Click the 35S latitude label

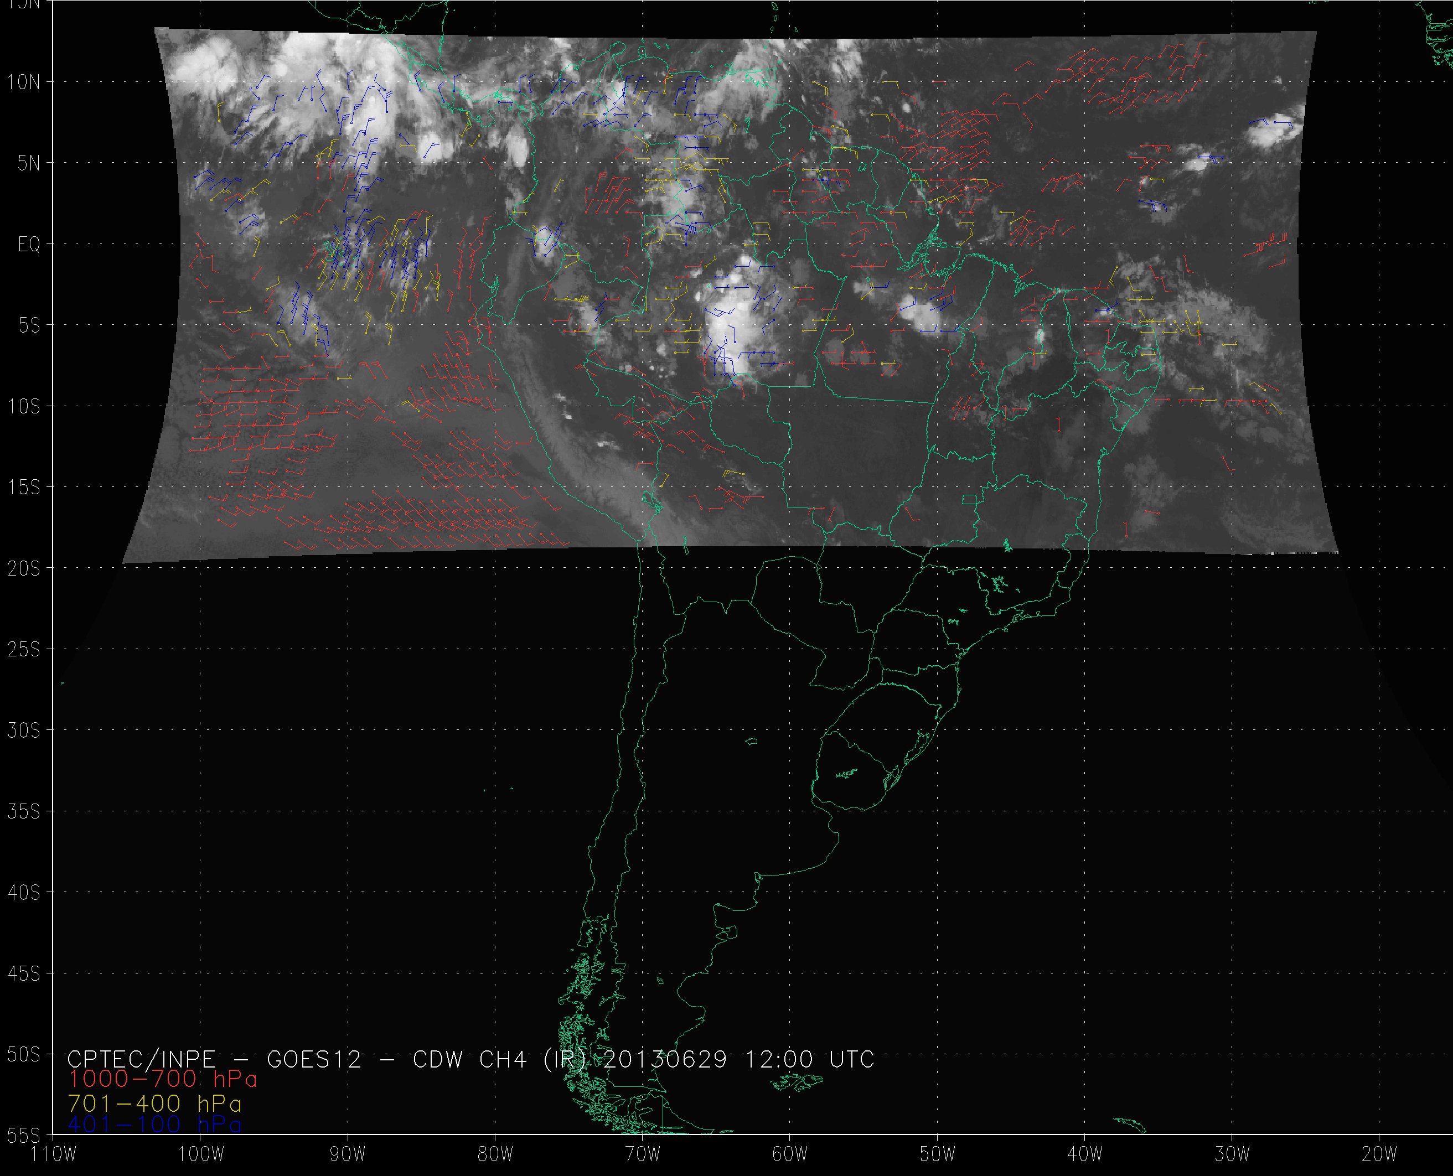(x=24, y=812)
